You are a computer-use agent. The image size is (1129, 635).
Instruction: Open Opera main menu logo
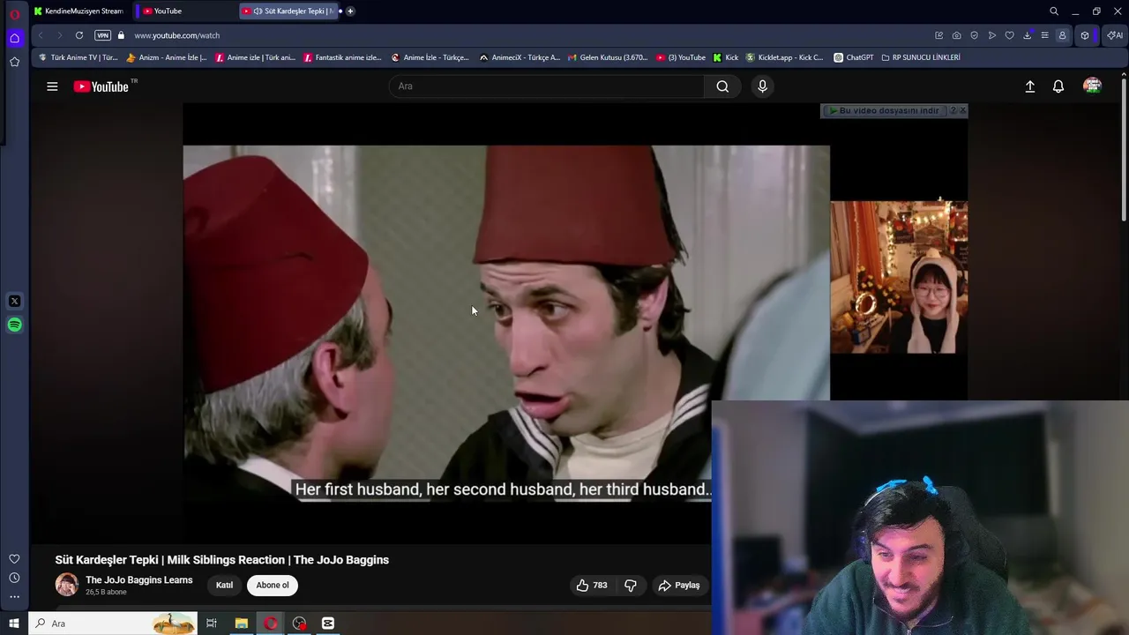(14, 14)
